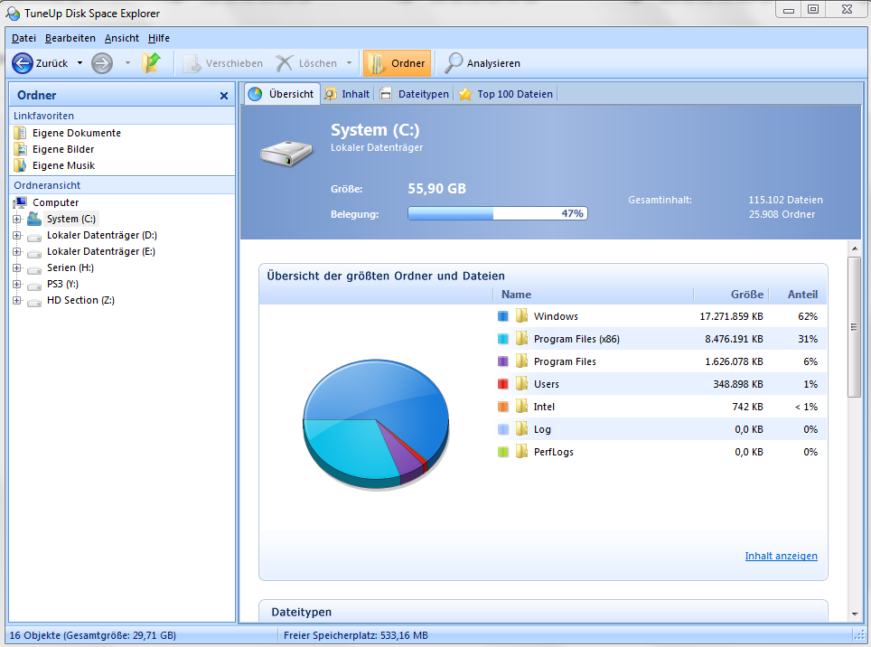Click the PS3 (Y:) drive icon
Viewport: 871px width, 647px height.
[34, 286]
